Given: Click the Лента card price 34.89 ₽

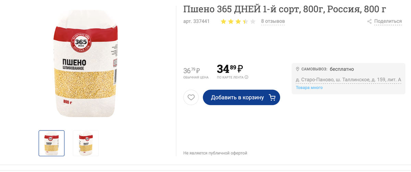Looking at the screenshot, I should point(230,69).
